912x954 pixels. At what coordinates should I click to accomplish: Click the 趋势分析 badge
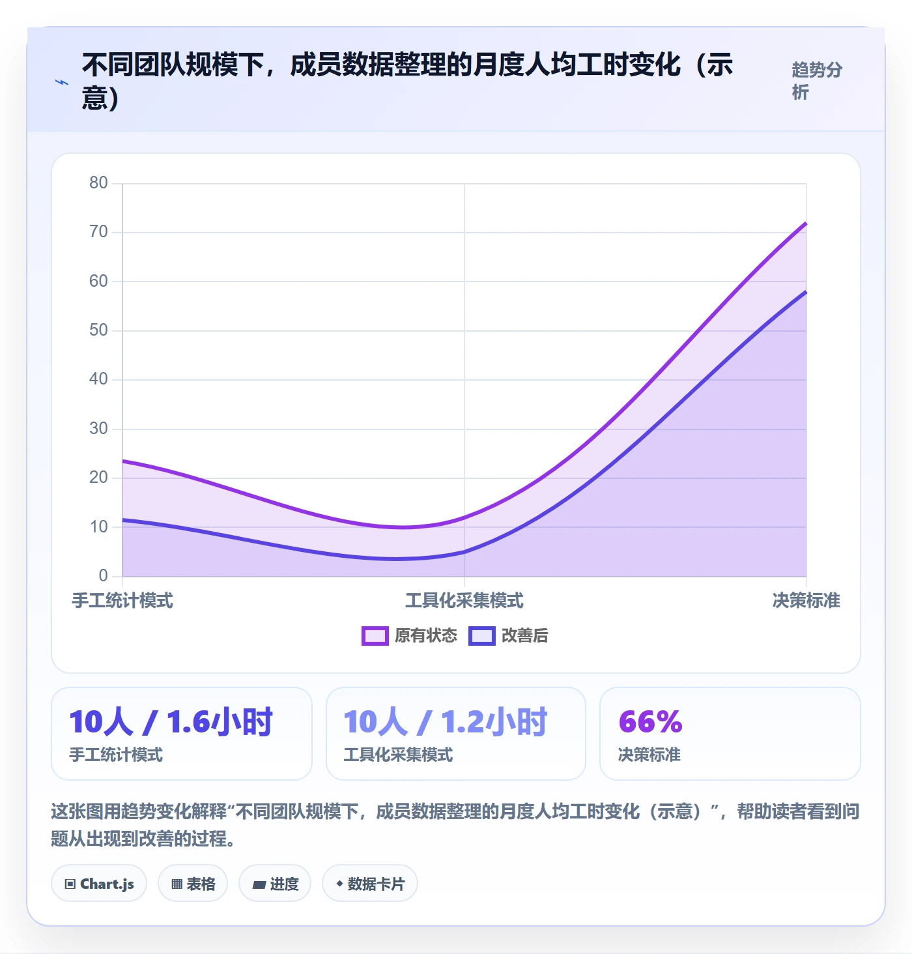click(818, 81)
